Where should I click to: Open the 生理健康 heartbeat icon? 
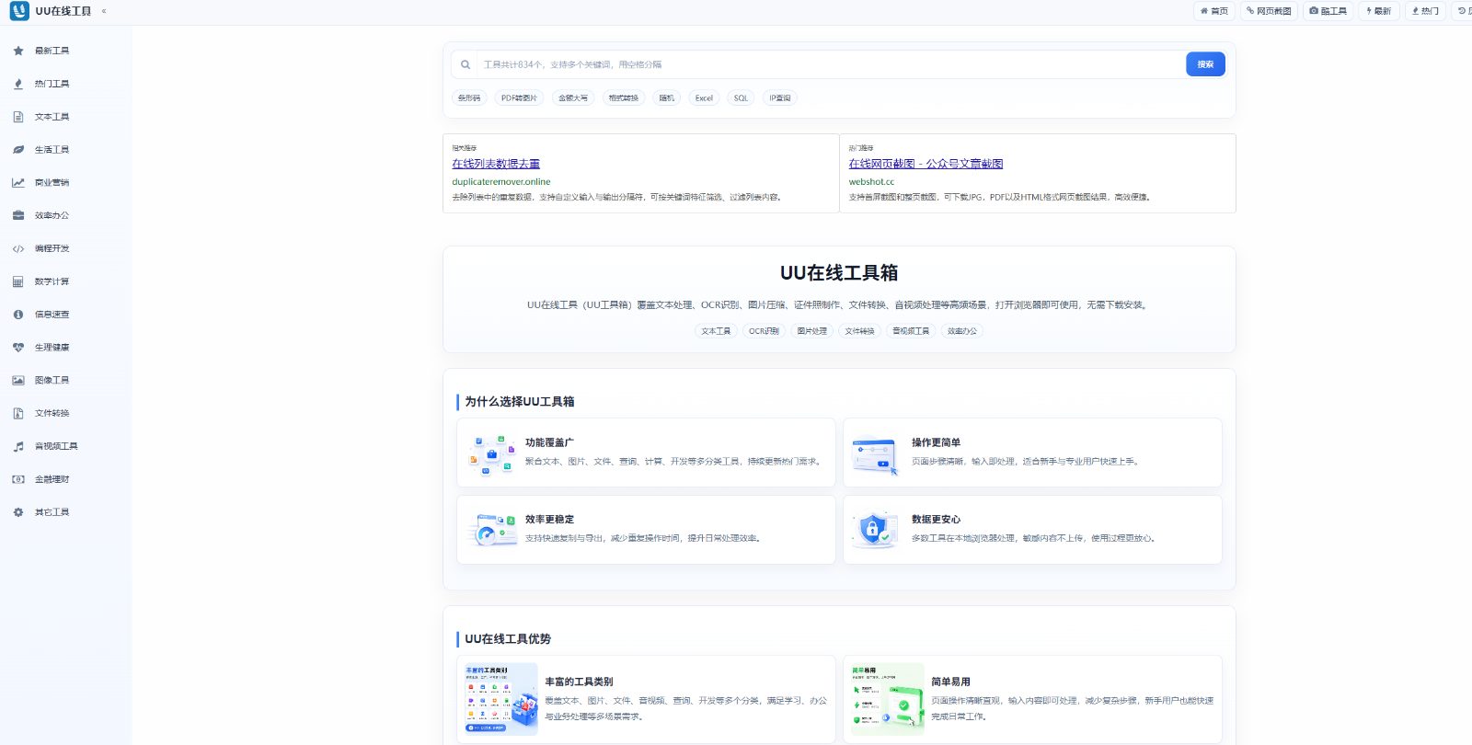pos(18,348)
